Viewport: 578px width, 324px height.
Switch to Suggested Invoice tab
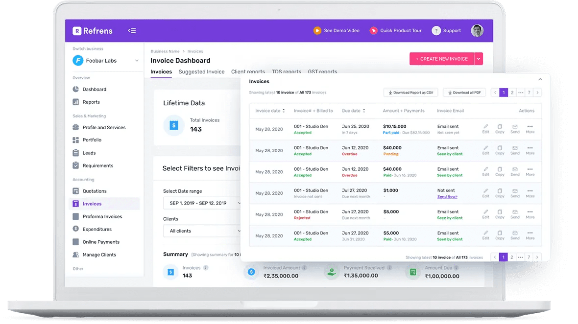coord(201,71)
